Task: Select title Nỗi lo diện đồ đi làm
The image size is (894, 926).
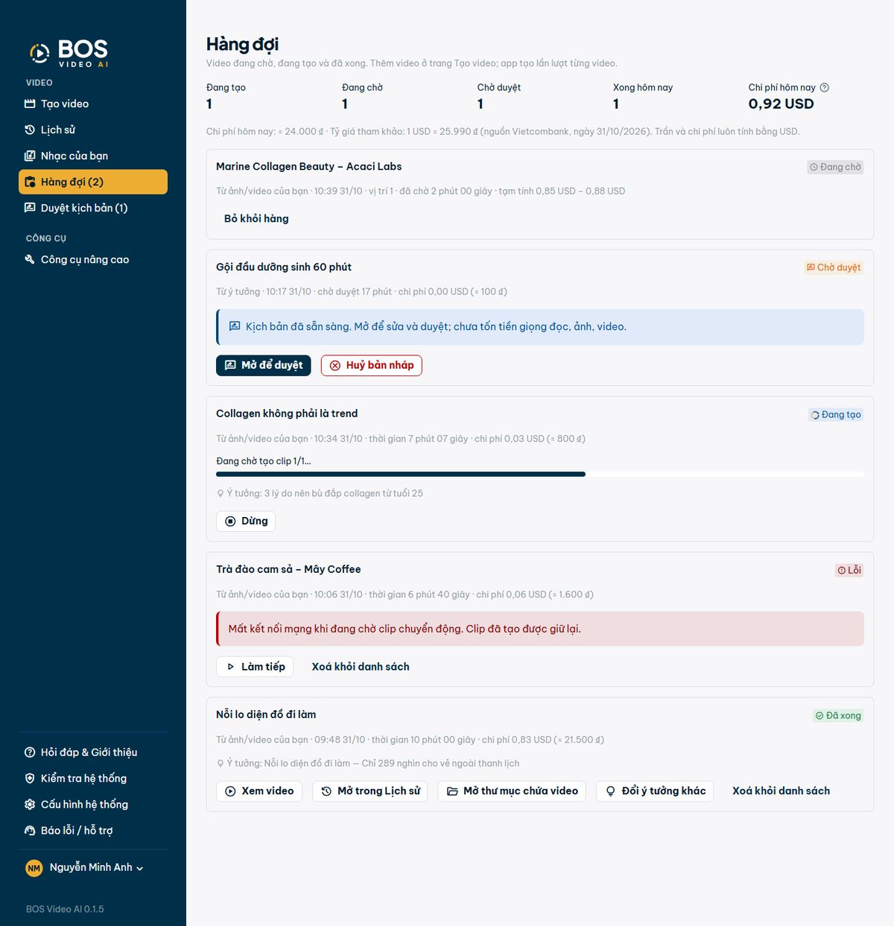Action: (x=266, y=714)
